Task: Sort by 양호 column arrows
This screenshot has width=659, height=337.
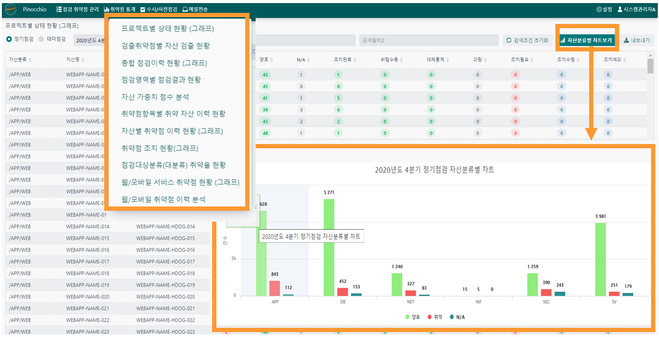Action: (x=272, y=60)
